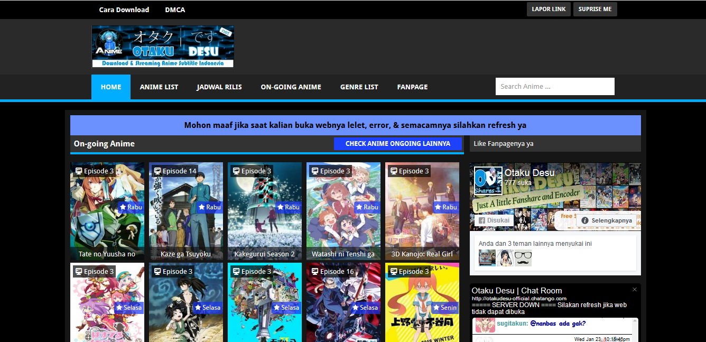Image resolution: width=706 pixels, height=342 pixels.
Task: Click the Otaku Desu | Chat Room title
Action: (x=517, y=291)
